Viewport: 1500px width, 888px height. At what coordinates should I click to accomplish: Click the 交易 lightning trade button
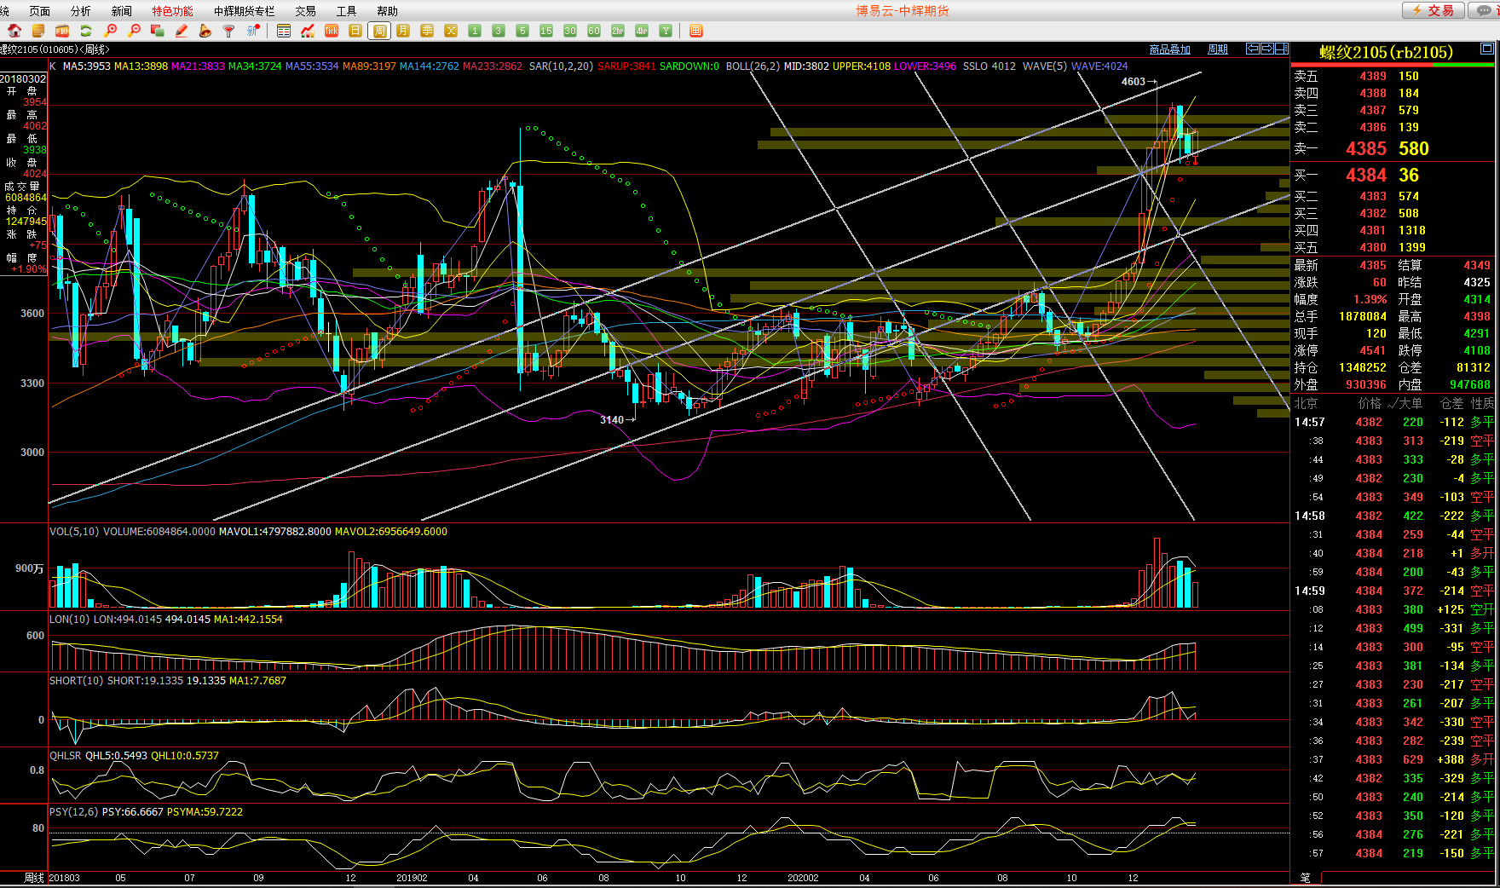1434,10
